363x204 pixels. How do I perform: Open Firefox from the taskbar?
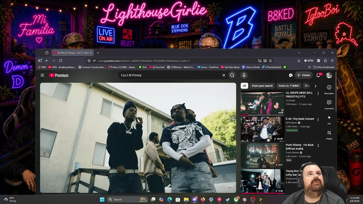(x=203, y=199)
